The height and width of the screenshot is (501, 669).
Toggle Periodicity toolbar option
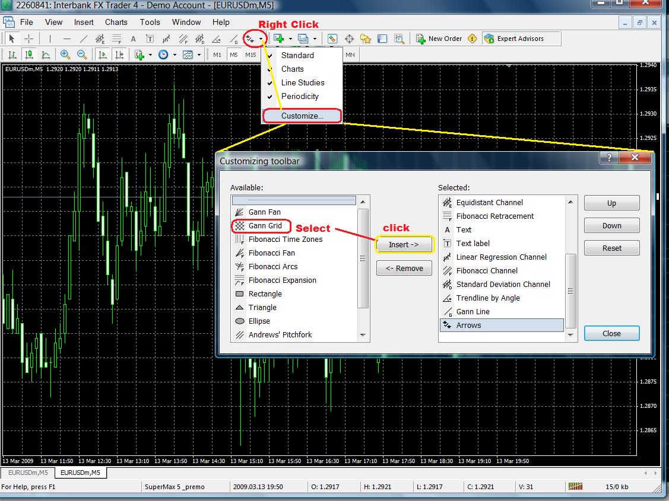click(300, 96)
